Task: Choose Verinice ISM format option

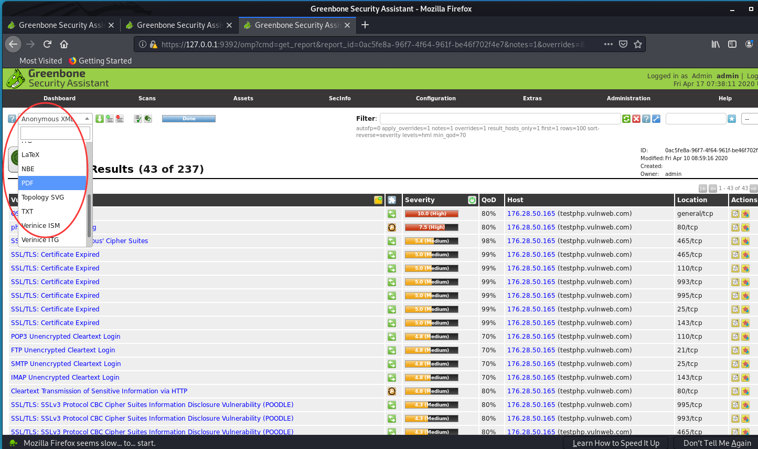Action: (x=52, y=226)
